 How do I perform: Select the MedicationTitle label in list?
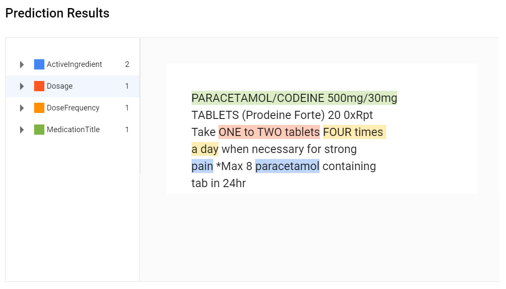tap(73, 130)
